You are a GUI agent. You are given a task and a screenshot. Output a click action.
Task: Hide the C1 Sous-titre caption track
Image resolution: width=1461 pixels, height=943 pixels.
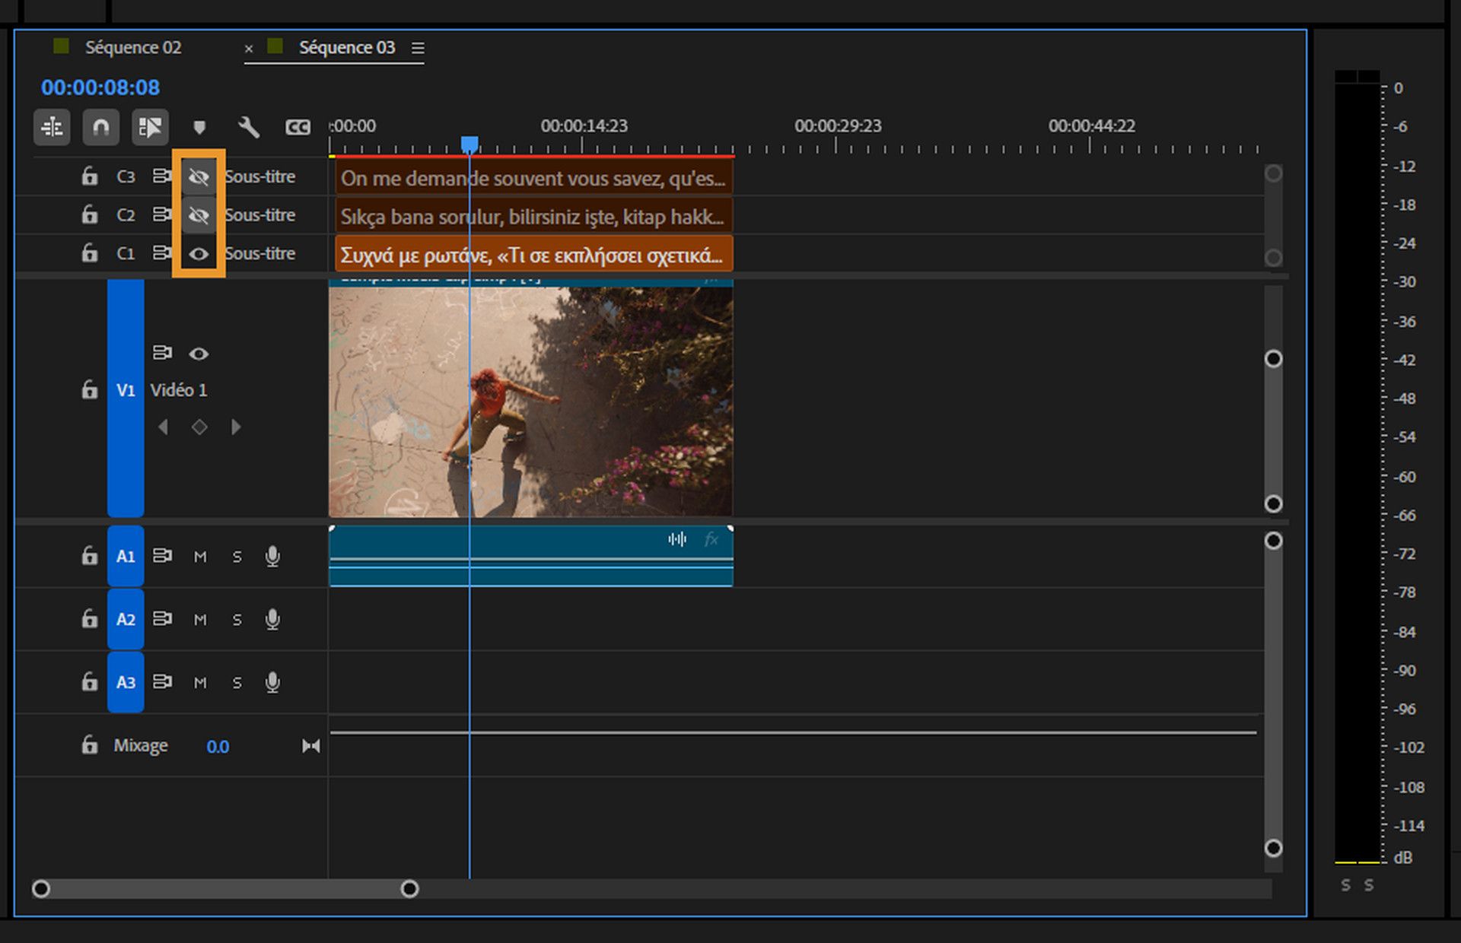199,253
